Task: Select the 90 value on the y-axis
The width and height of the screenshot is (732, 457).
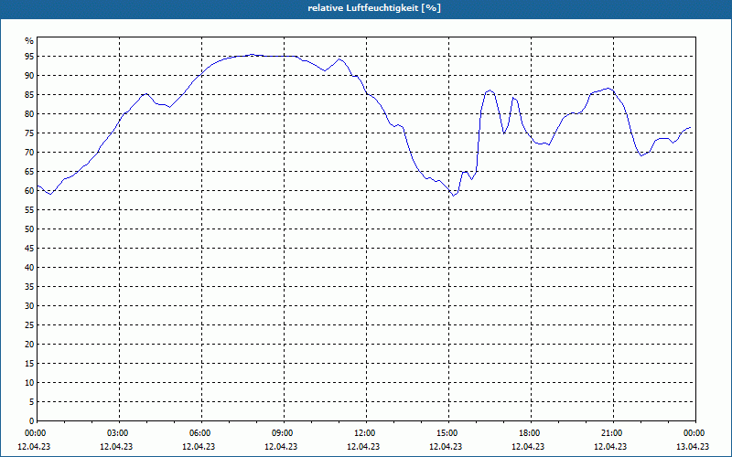Action: [x=29, y=76]
